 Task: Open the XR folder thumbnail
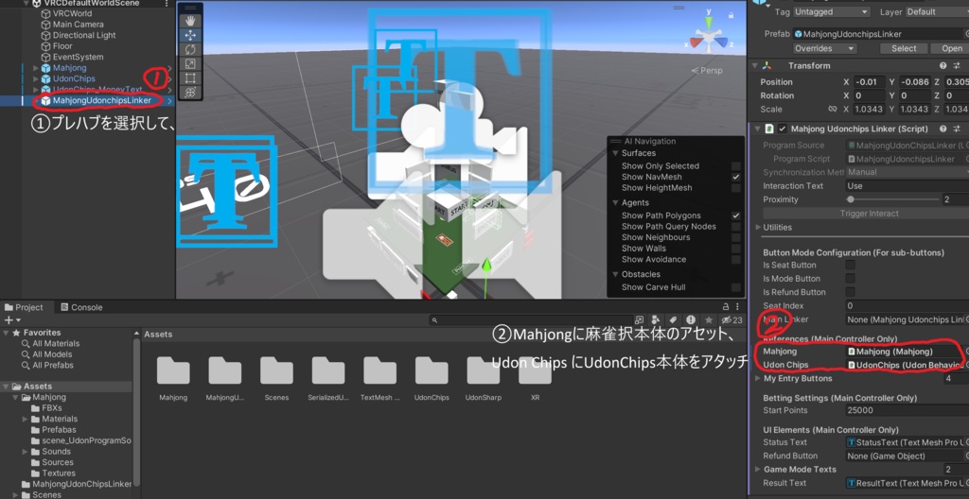tap(535, 370)
